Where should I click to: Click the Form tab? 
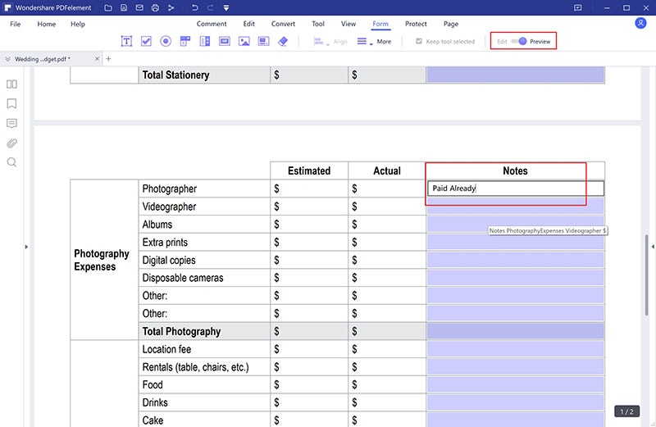pyautogui.click(x=380, y=24)
